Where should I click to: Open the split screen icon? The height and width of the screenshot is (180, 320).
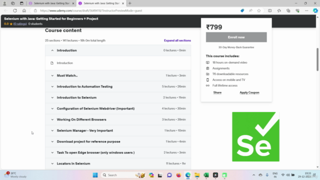[x=270, y=10]
